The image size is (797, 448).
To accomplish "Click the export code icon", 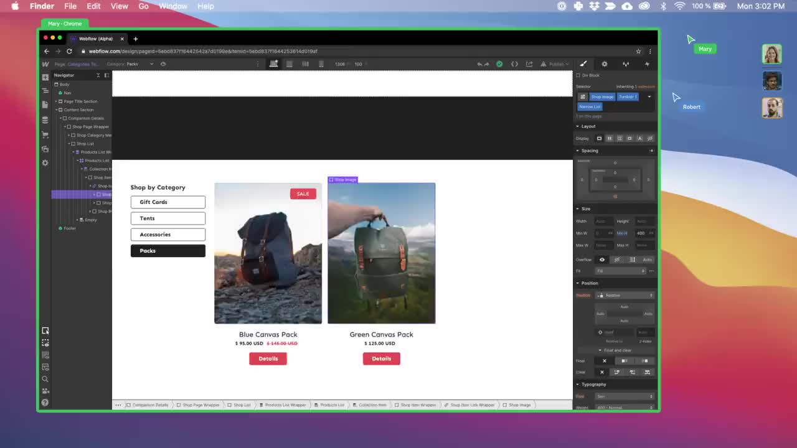I will coord(514,64).
